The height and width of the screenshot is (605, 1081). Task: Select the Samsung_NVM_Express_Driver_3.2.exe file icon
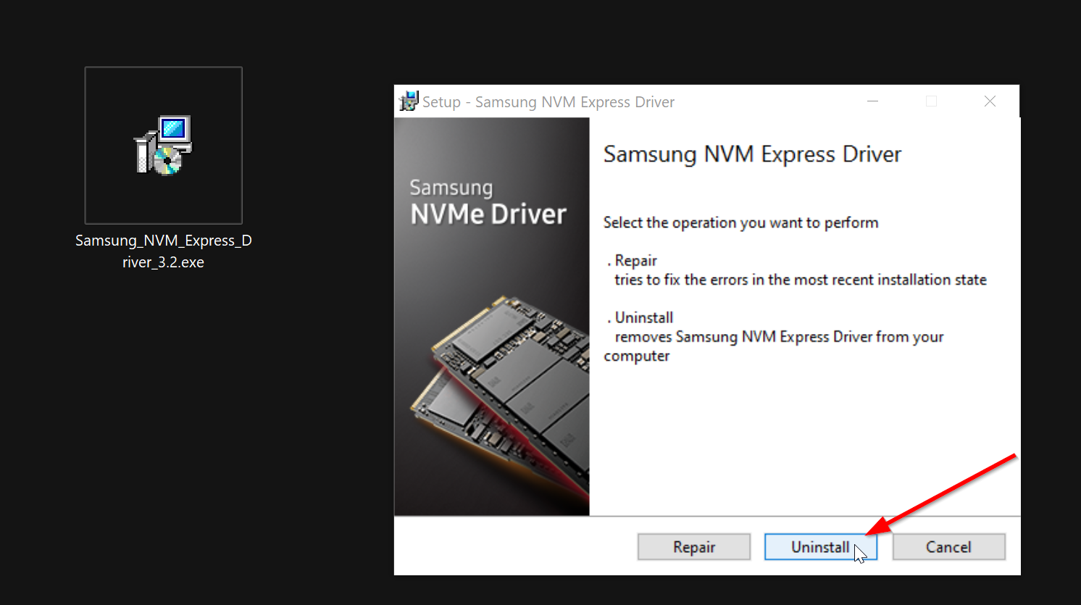164,145
